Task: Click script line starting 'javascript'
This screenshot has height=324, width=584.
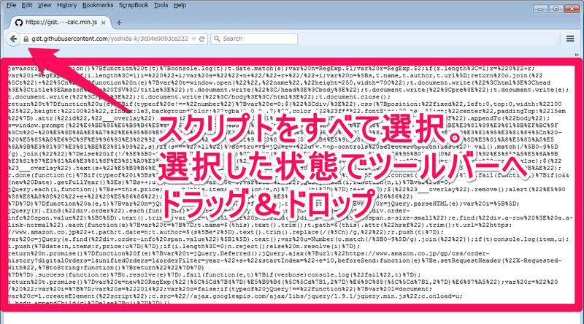Action: [271, 69]
